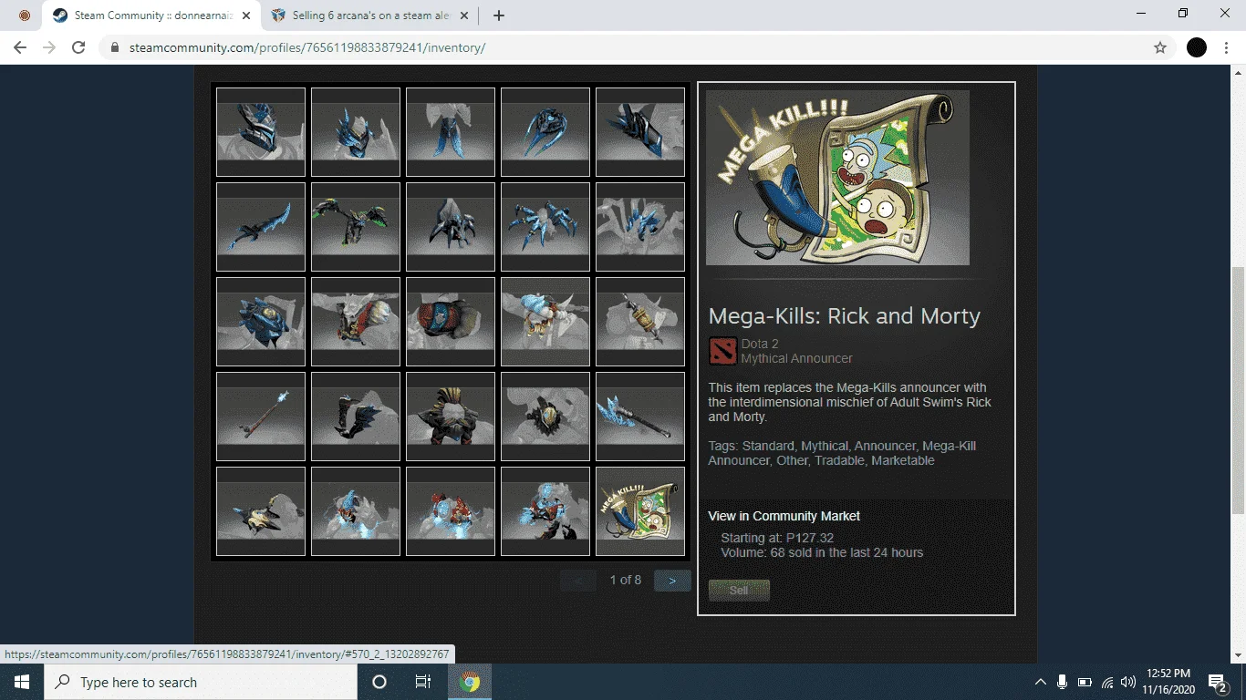
Task: Click the page vertical scrollbar thumb
Action: (1238, 392)
